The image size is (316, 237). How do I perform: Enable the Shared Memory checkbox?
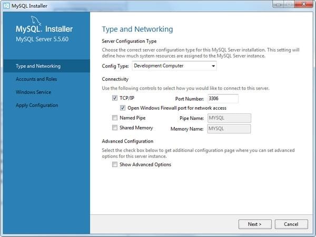coord(115,128)
